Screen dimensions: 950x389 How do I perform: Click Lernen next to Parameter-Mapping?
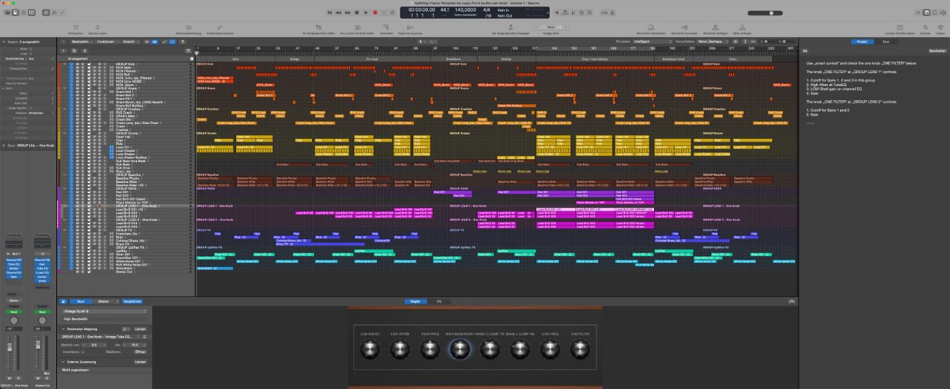[140, 329]
